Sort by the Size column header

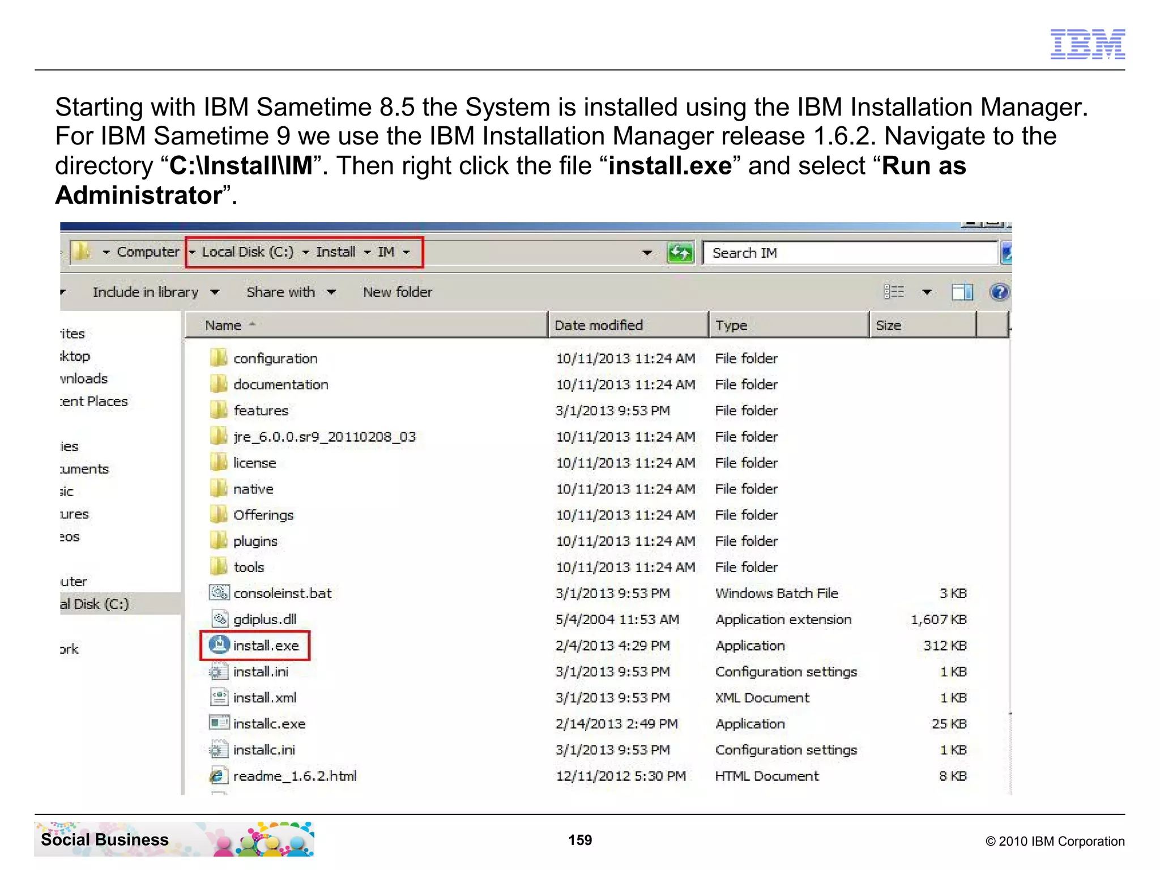coord(923,325)
